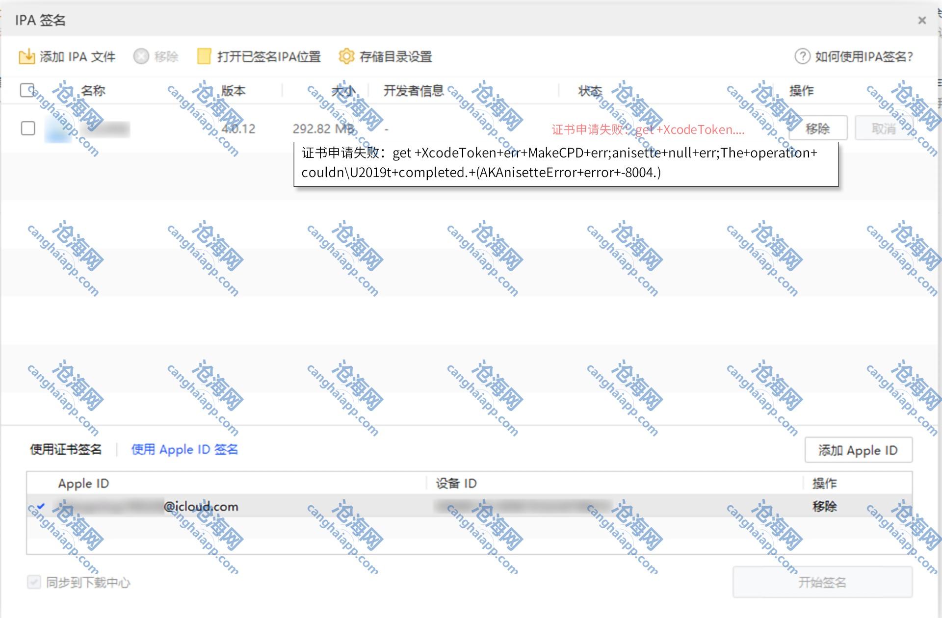Toggle the select-all checkbox in the table header
Screen dimensions: 942x618
[x=27, y=90]
